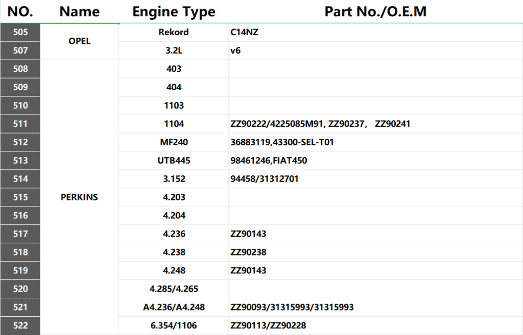The height and width of the screenshot is (335, 523).
Task: Select the "ZZ90222/4225085M91" part number cell
Action: (x=375, y=124)
